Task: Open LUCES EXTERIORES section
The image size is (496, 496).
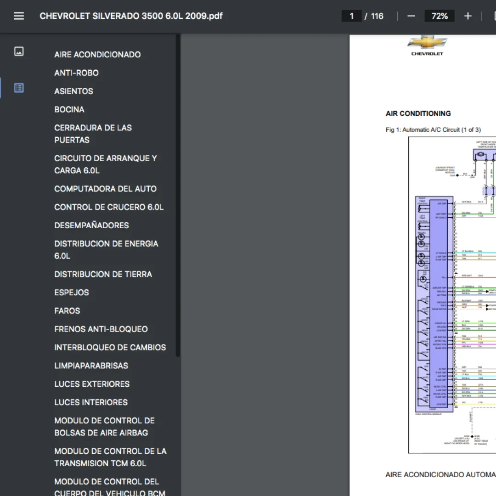Action: click(92, 384)
